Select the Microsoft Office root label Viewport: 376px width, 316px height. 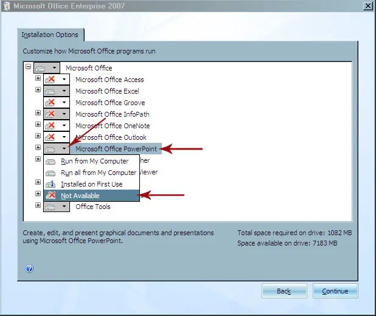tap(89, 68)
